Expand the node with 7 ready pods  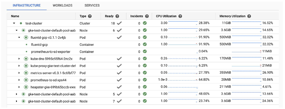coord(17,101)
